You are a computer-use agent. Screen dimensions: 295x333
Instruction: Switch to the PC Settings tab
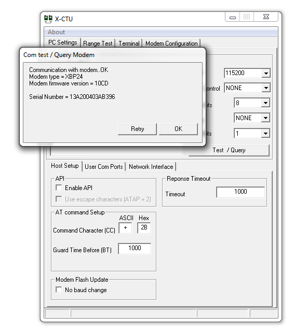point(63,42)
